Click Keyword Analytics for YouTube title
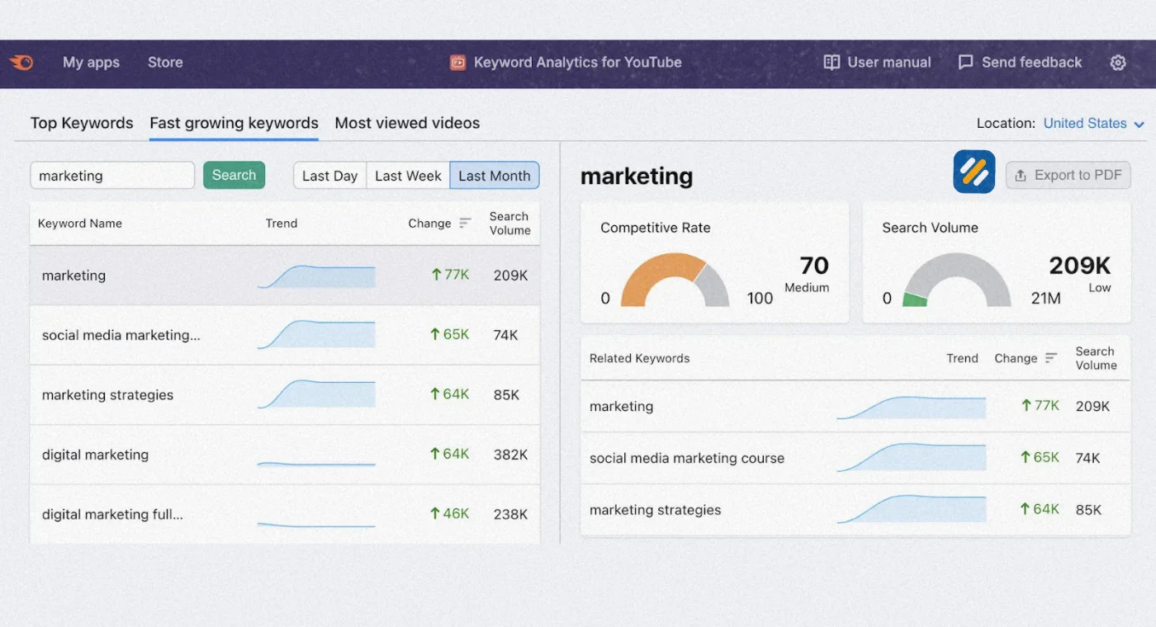 click(x=578, y=63)
